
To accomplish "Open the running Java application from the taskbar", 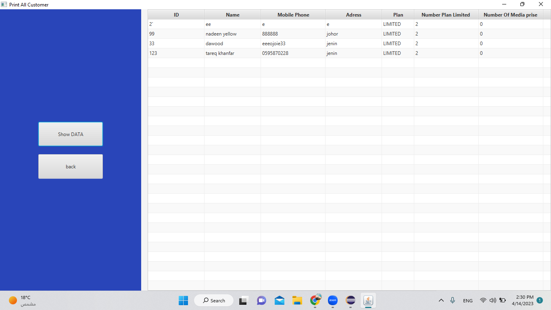I will click(x=368, y=300).
